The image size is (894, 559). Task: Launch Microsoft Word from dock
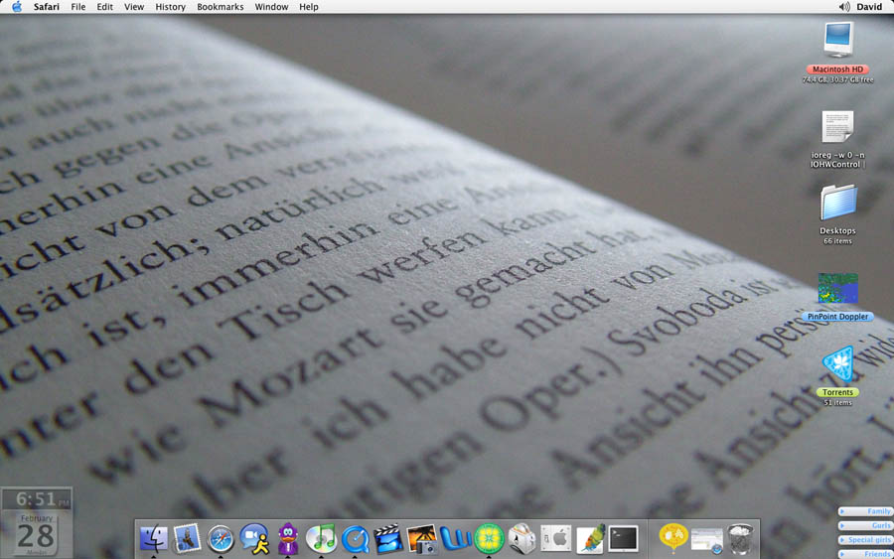coord(456,538)
